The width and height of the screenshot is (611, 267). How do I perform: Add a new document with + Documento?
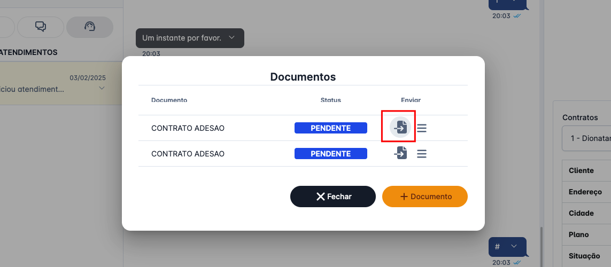pyautogui.click(x=424, y=197)
